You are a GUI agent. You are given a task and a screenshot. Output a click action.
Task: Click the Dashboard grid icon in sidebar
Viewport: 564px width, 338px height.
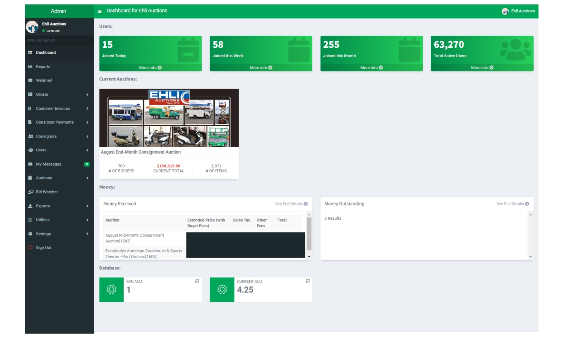30,53
